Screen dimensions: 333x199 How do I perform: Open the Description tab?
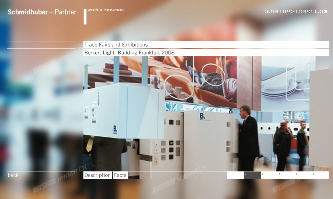[98, 175]
